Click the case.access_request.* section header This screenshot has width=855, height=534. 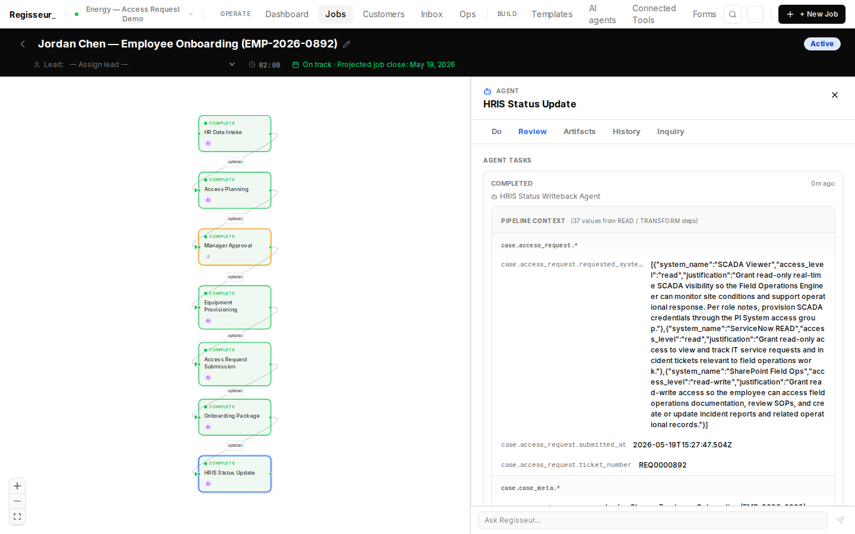539,246
